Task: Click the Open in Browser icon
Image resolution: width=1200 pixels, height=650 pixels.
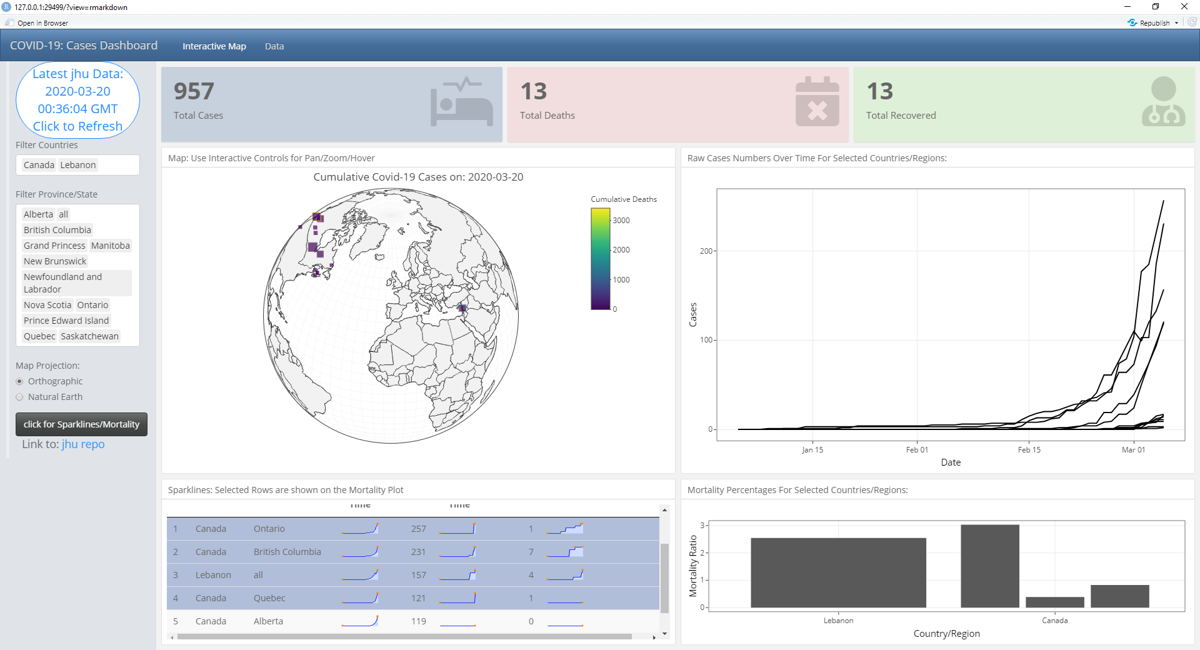Action: point(9,22)
